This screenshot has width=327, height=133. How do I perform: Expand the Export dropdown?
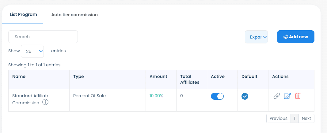pyautogui.click(x=256, y=37)
